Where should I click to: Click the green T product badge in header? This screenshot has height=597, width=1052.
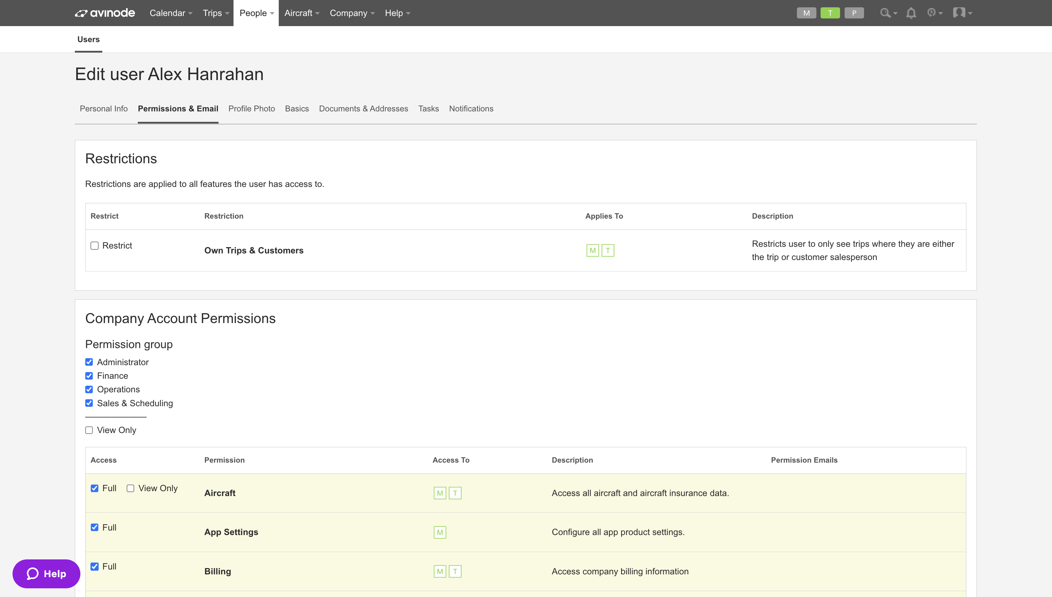tap(830, 13)
